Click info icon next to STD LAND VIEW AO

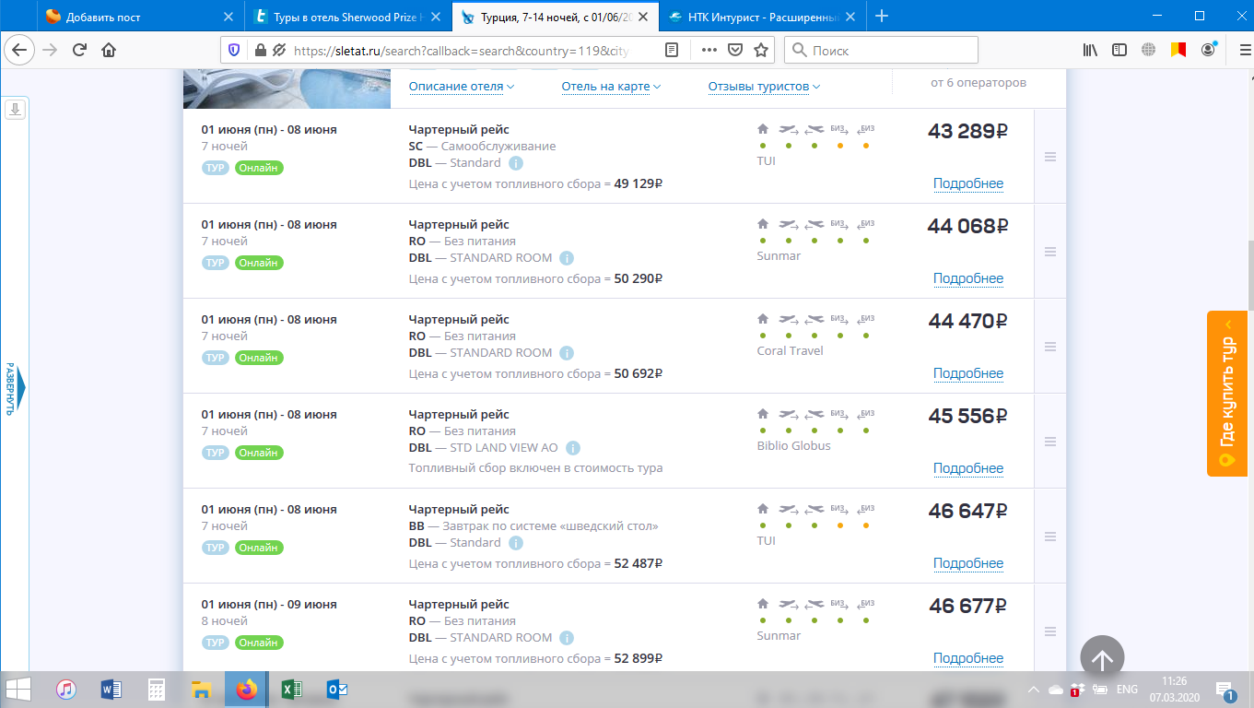[x=573, y=448]
